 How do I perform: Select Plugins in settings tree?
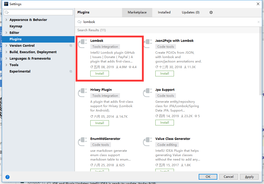38,39
